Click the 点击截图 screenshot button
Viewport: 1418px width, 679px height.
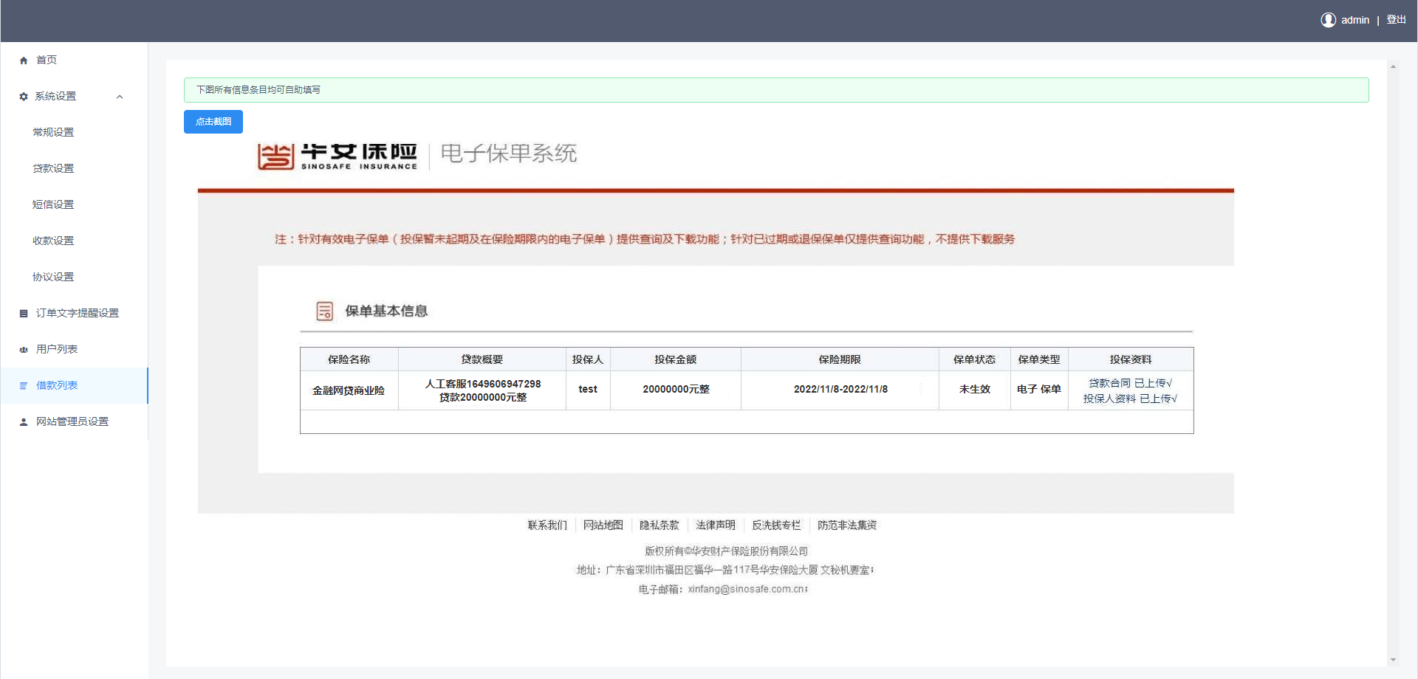(x=213, y=121)
